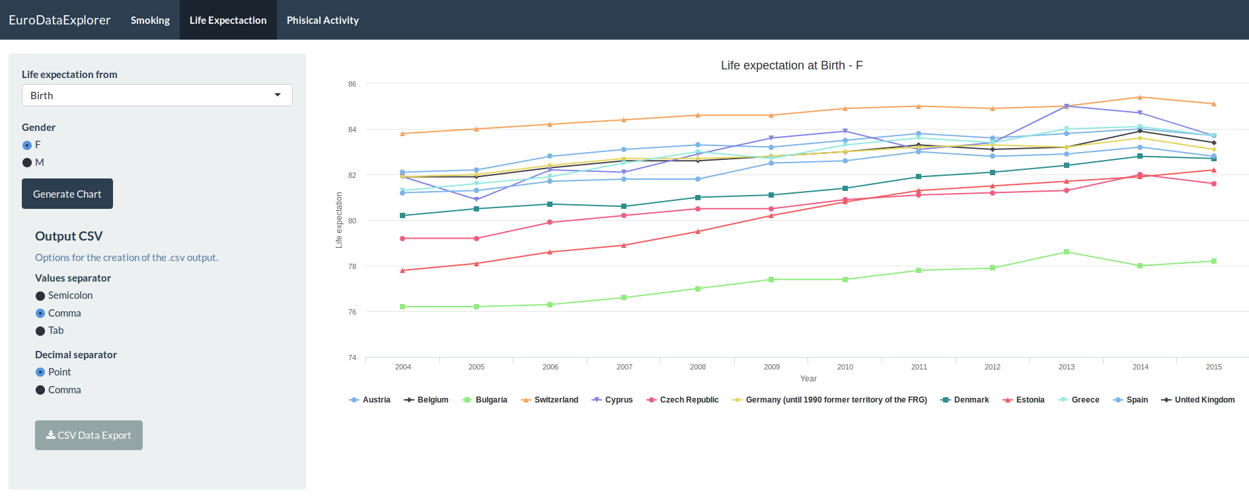Toggle Austria series in legend
Image resolution: width=1249 pixels, height=501 pixels.
(370, 400)
